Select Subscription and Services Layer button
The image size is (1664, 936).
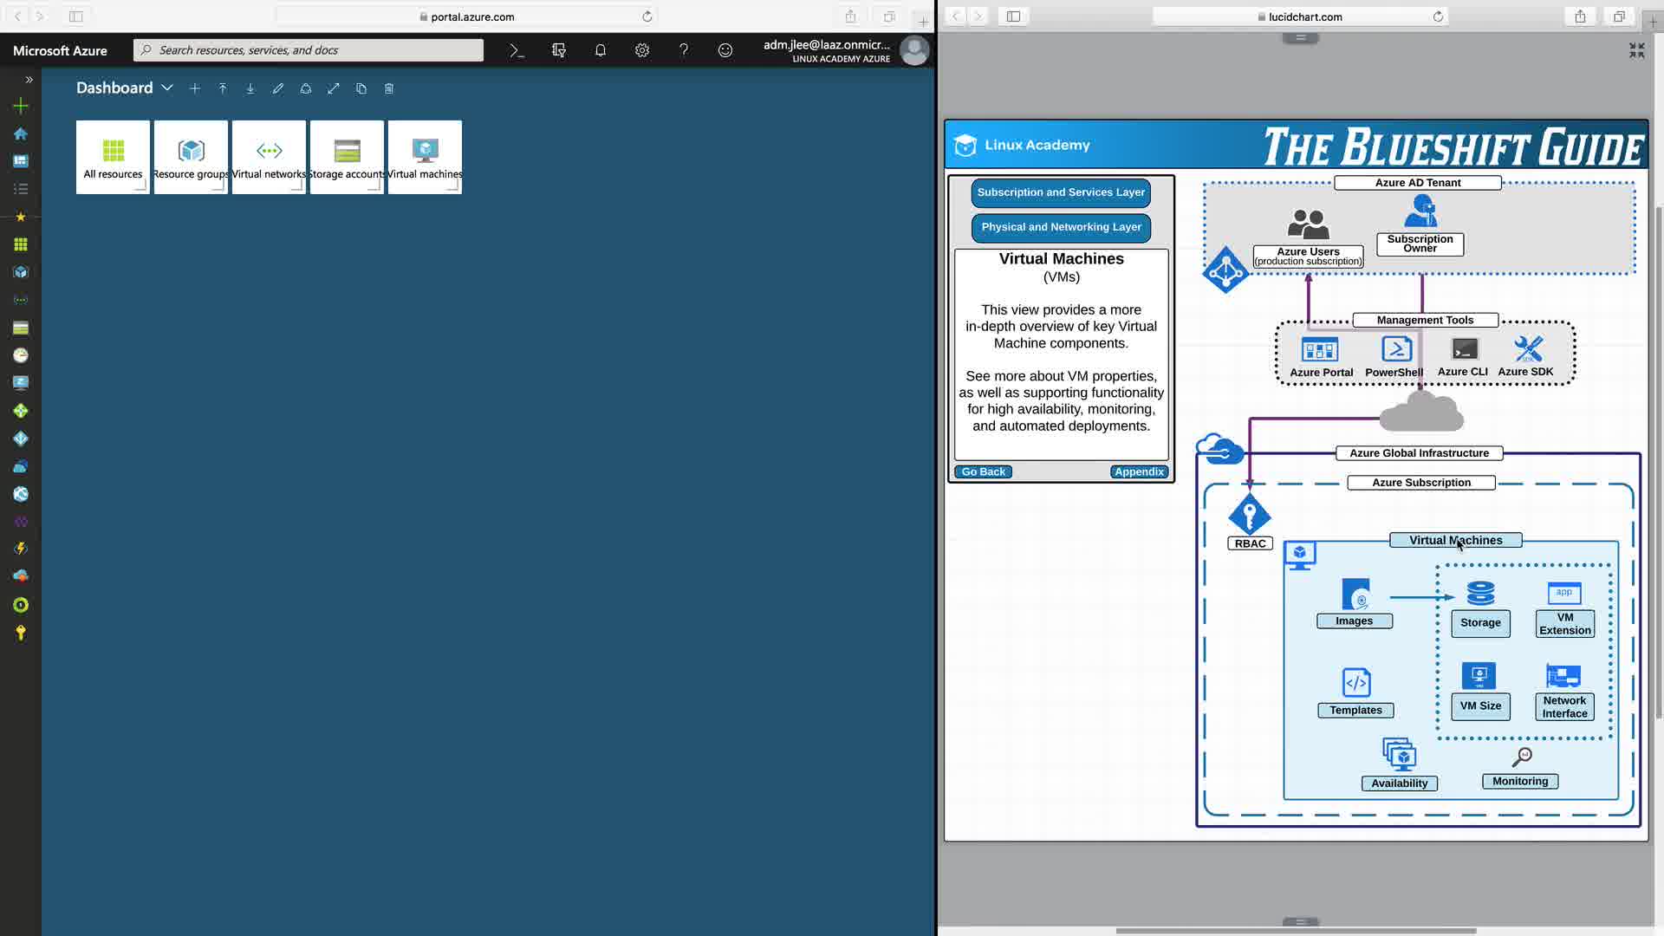click(x=1061, y=192)
